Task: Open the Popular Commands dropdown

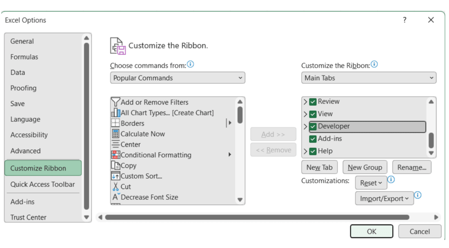Action: click(178, 78)
